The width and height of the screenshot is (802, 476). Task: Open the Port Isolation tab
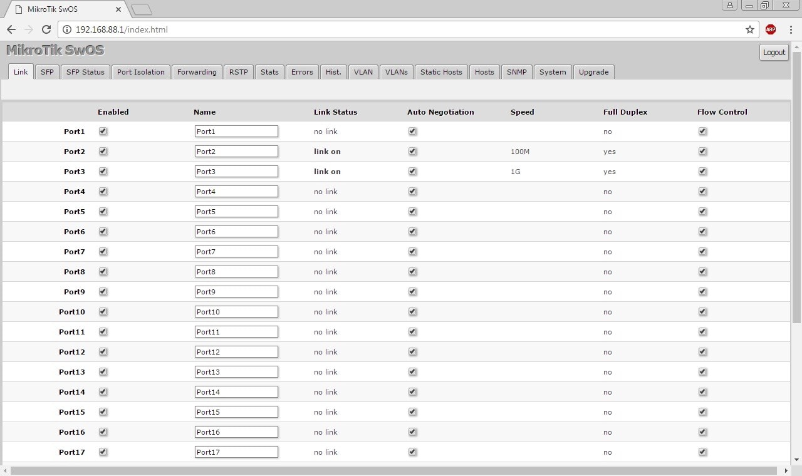pyautogui.click(x=140, y=72)
